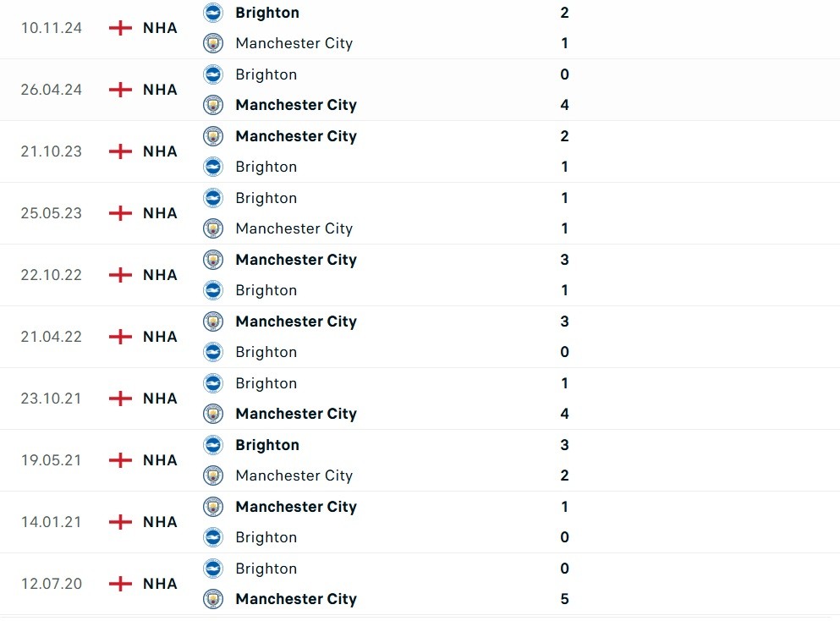Click Brighton crest in the 23.10.21 match
Screen dimensions: 840x621
click(x=213, y=383)
